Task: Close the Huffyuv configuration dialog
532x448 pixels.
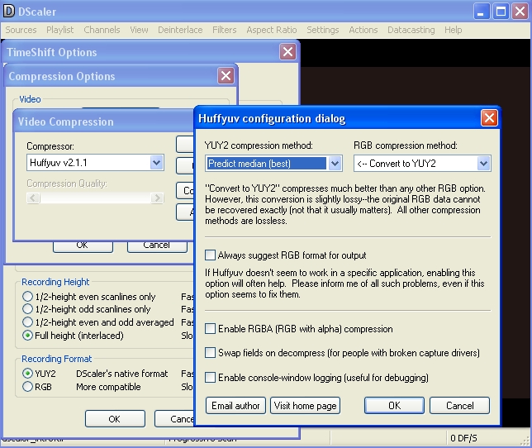Action: tap(489, 118)
